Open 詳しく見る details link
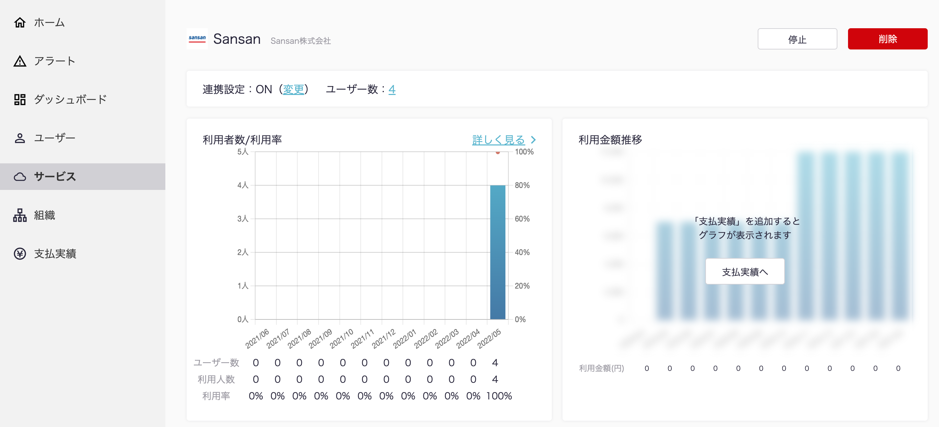Screen dimensions: 939x427 tap(498, 140)
